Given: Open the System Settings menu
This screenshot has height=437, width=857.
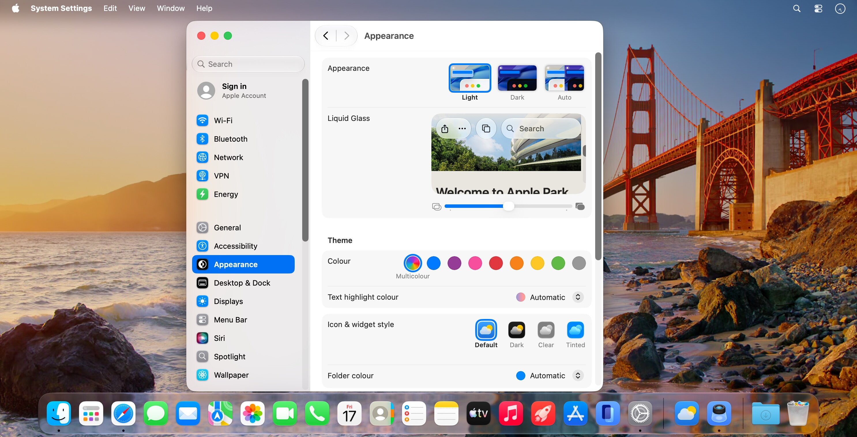Looking at the screenshot, I should tap(61, 8).
